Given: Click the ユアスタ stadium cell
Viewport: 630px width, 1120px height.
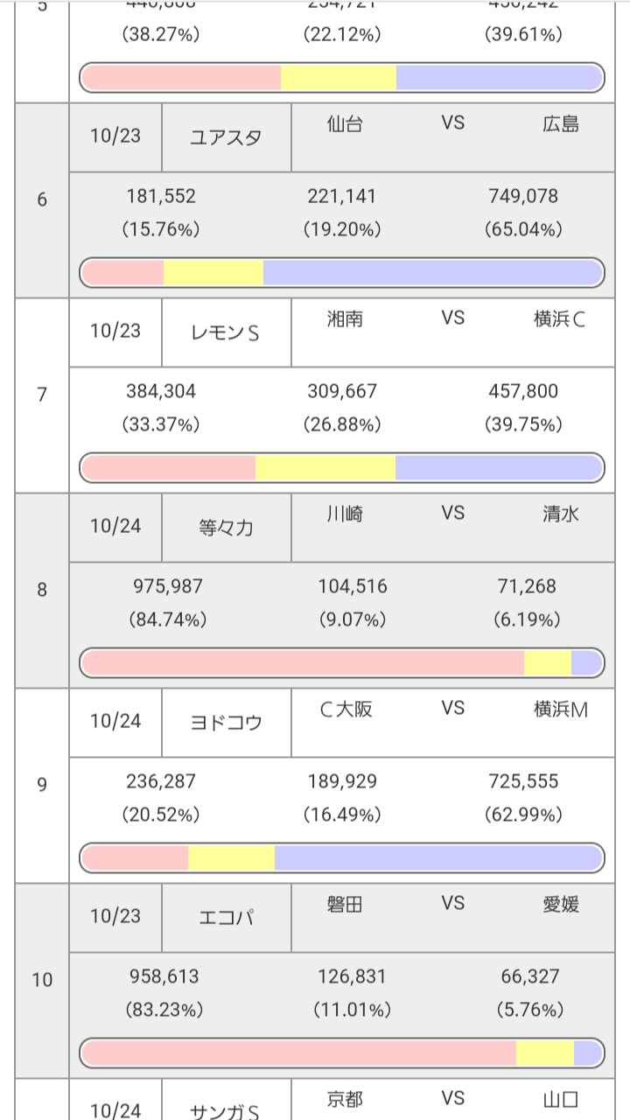Looking at the screenshot, I should click(x=226, y=137).
